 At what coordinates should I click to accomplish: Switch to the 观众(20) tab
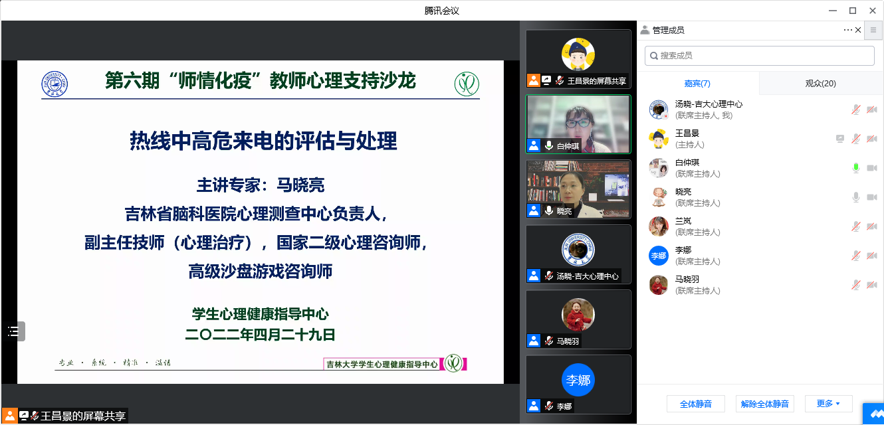pos(820,83)
